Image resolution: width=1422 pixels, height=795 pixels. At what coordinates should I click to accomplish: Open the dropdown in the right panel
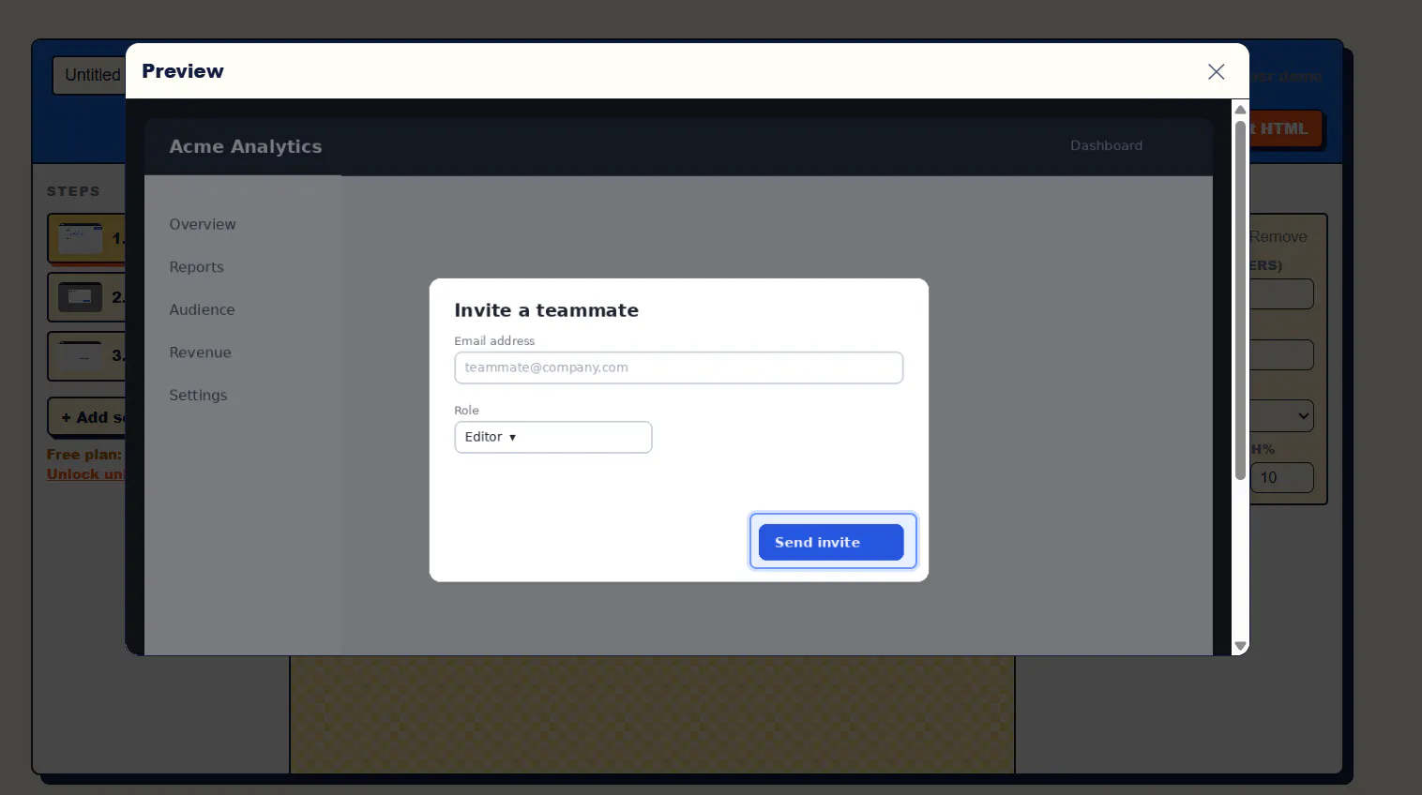click(x=1281, y=415)
